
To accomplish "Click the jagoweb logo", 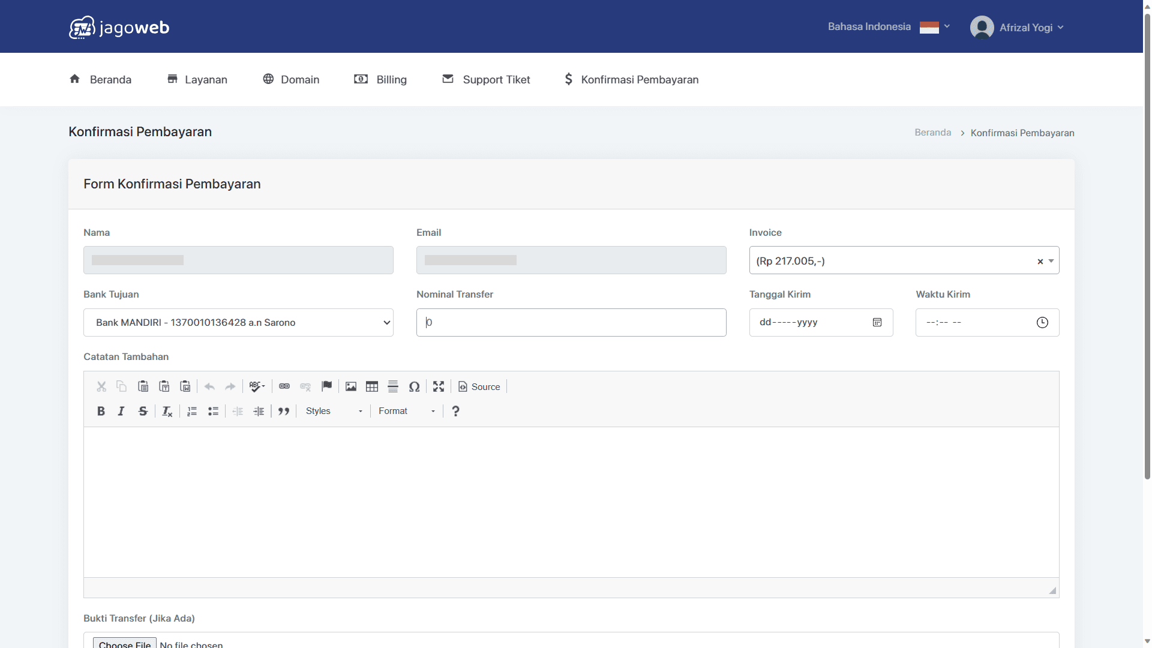I will pyautogui.click(x=119, y=28).
